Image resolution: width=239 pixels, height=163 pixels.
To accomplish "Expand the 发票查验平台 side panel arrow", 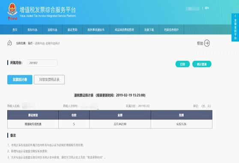I will tap(235, 16).
